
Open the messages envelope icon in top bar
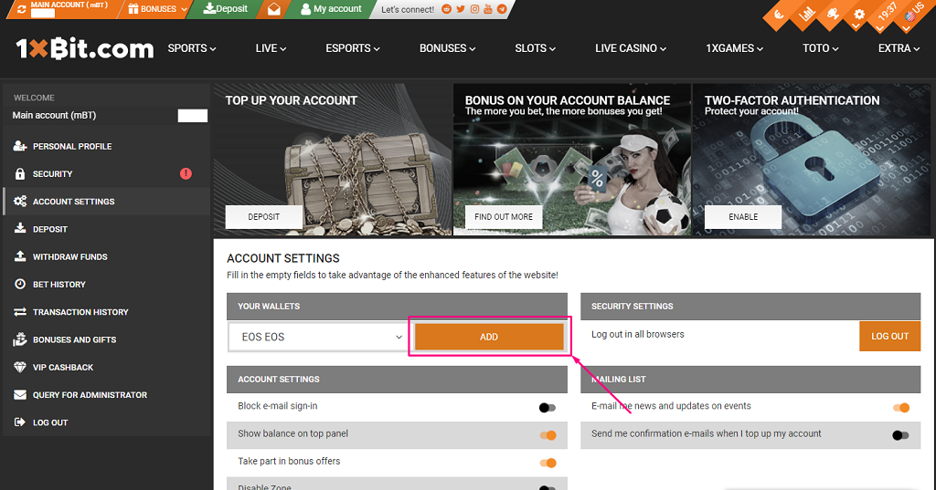[x=273, y=9]
